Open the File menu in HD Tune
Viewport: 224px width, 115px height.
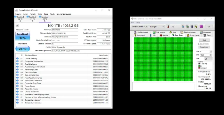(132, 23)
